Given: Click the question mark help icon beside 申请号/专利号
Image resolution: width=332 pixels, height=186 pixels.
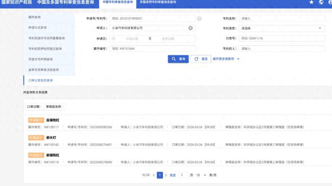Looking at the screenshot, I should [199, 18].
